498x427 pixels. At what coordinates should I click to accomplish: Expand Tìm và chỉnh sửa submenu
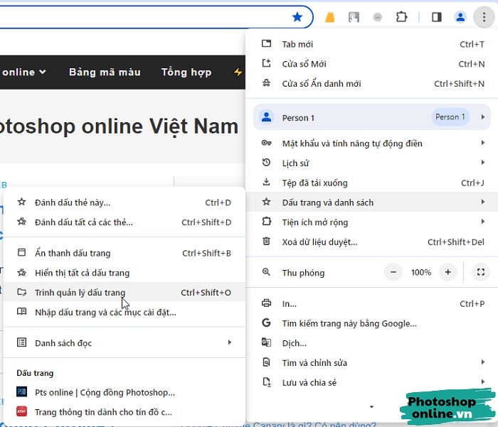[371, 362]
